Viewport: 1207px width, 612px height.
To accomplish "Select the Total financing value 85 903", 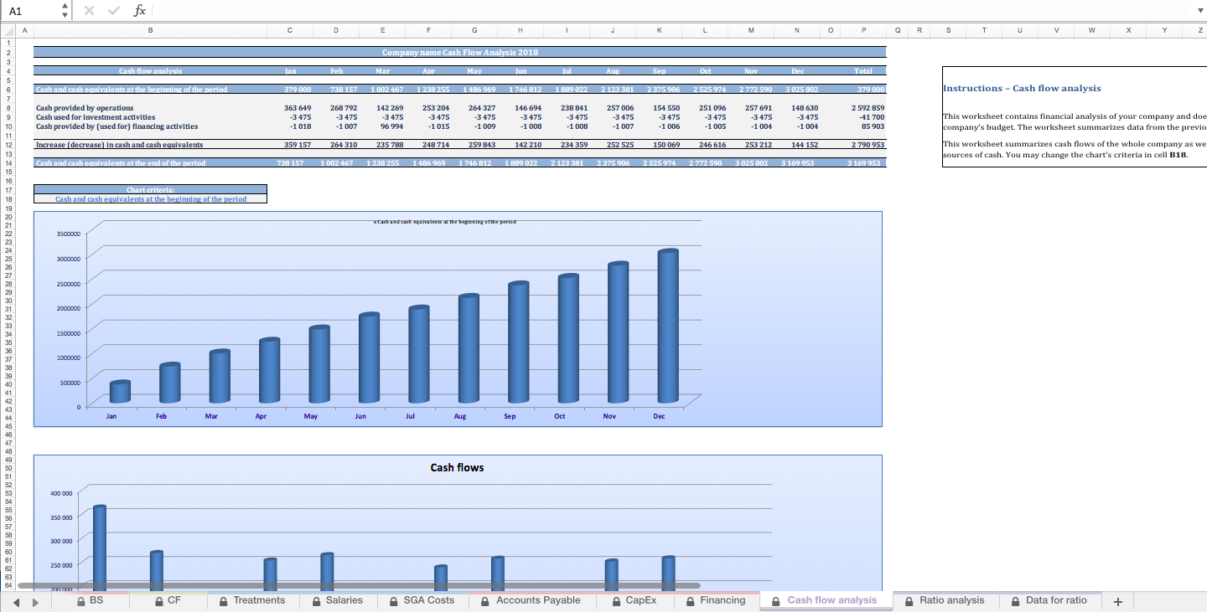I will click(x=873, y=126).
